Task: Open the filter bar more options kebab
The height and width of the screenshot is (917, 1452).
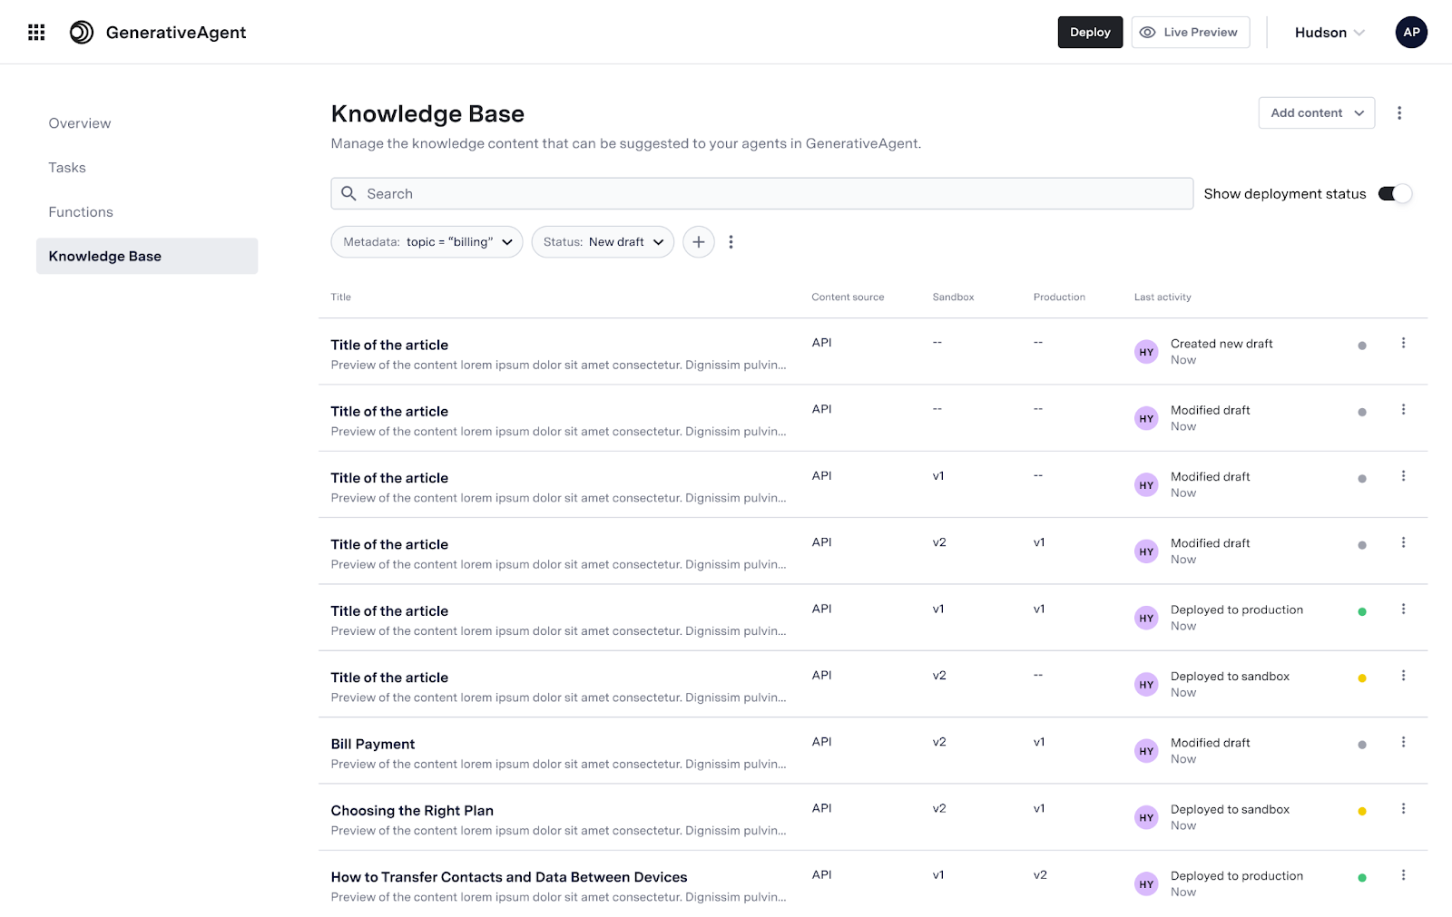Action: [x=731, y=242]
